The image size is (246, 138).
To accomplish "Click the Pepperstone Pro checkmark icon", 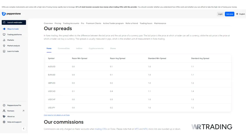I will (4, 105).
